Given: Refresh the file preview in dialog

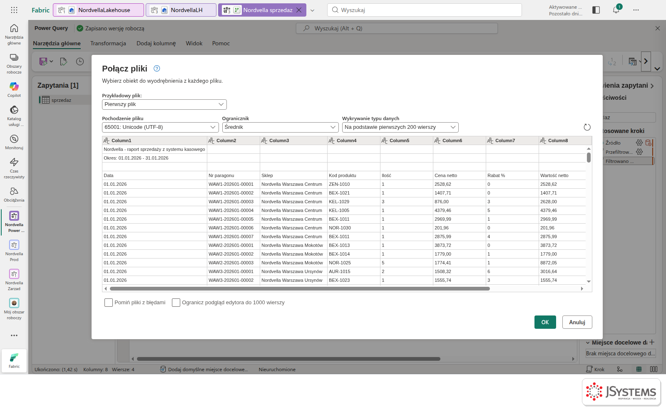Looking at the screenshot, I should click(x=587, y=127).
